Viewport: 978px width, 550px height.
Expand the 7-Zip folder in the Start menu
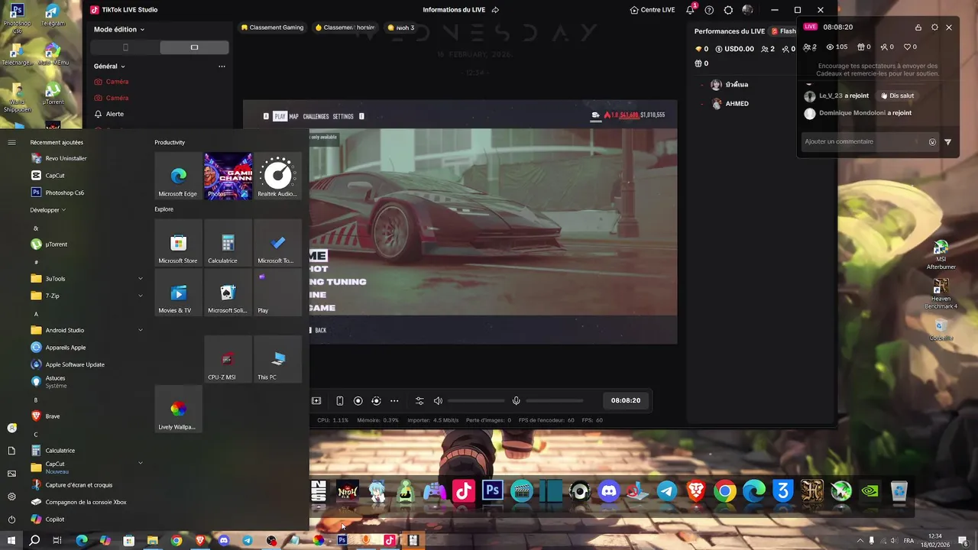tap(86, 296)
